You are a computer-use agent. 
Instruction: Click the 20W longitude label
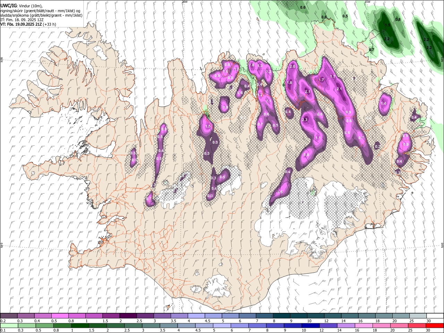click(185, 2)
